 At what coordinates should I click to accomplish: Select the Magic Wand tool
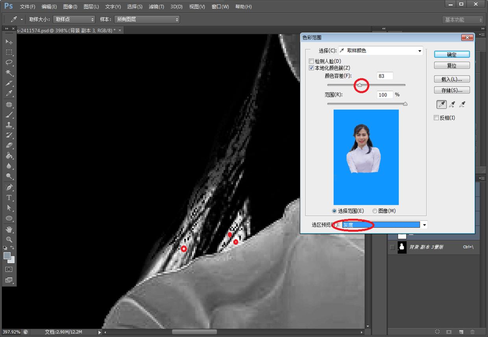click(x=9, y=73)
